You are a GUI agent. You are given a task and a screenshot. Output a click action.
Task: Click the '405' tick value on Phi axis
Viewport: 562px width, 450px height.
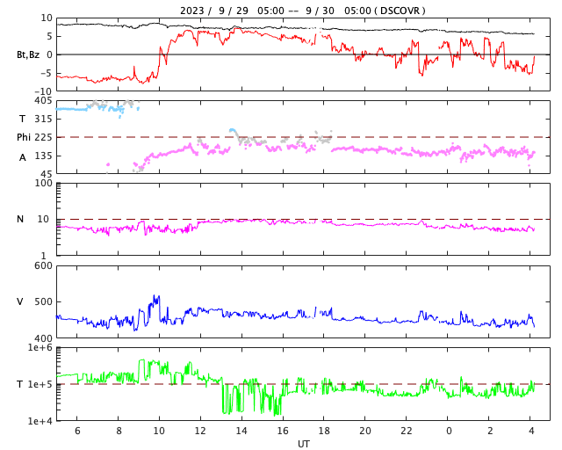click(x=43, y=100)
